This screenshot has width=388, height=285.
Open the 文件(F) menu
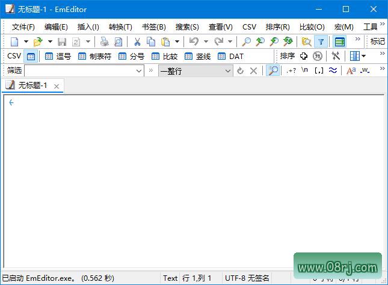tap(23, 27)
